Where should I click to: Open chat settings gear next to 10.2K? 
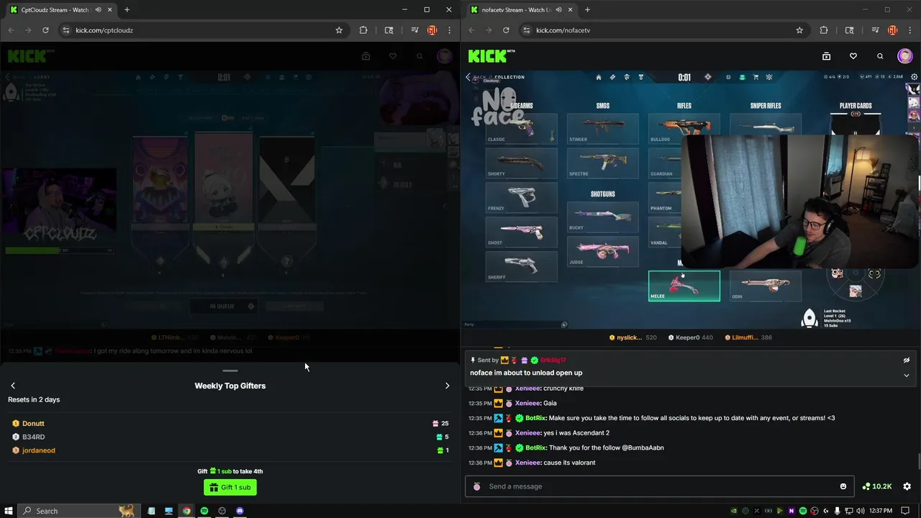click(907, 486)
